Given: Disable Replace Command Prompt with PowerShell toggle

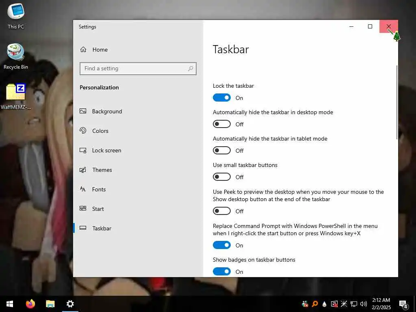Looking at the screenshot, I should click(x=222, y=245).
